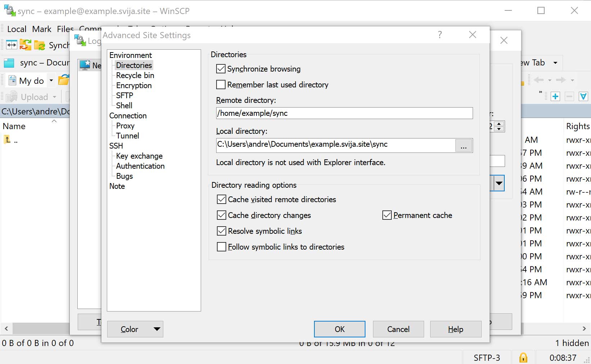Click the blue invert selection icon
Viewport: 591px width, 364px height.
[583, 96]
